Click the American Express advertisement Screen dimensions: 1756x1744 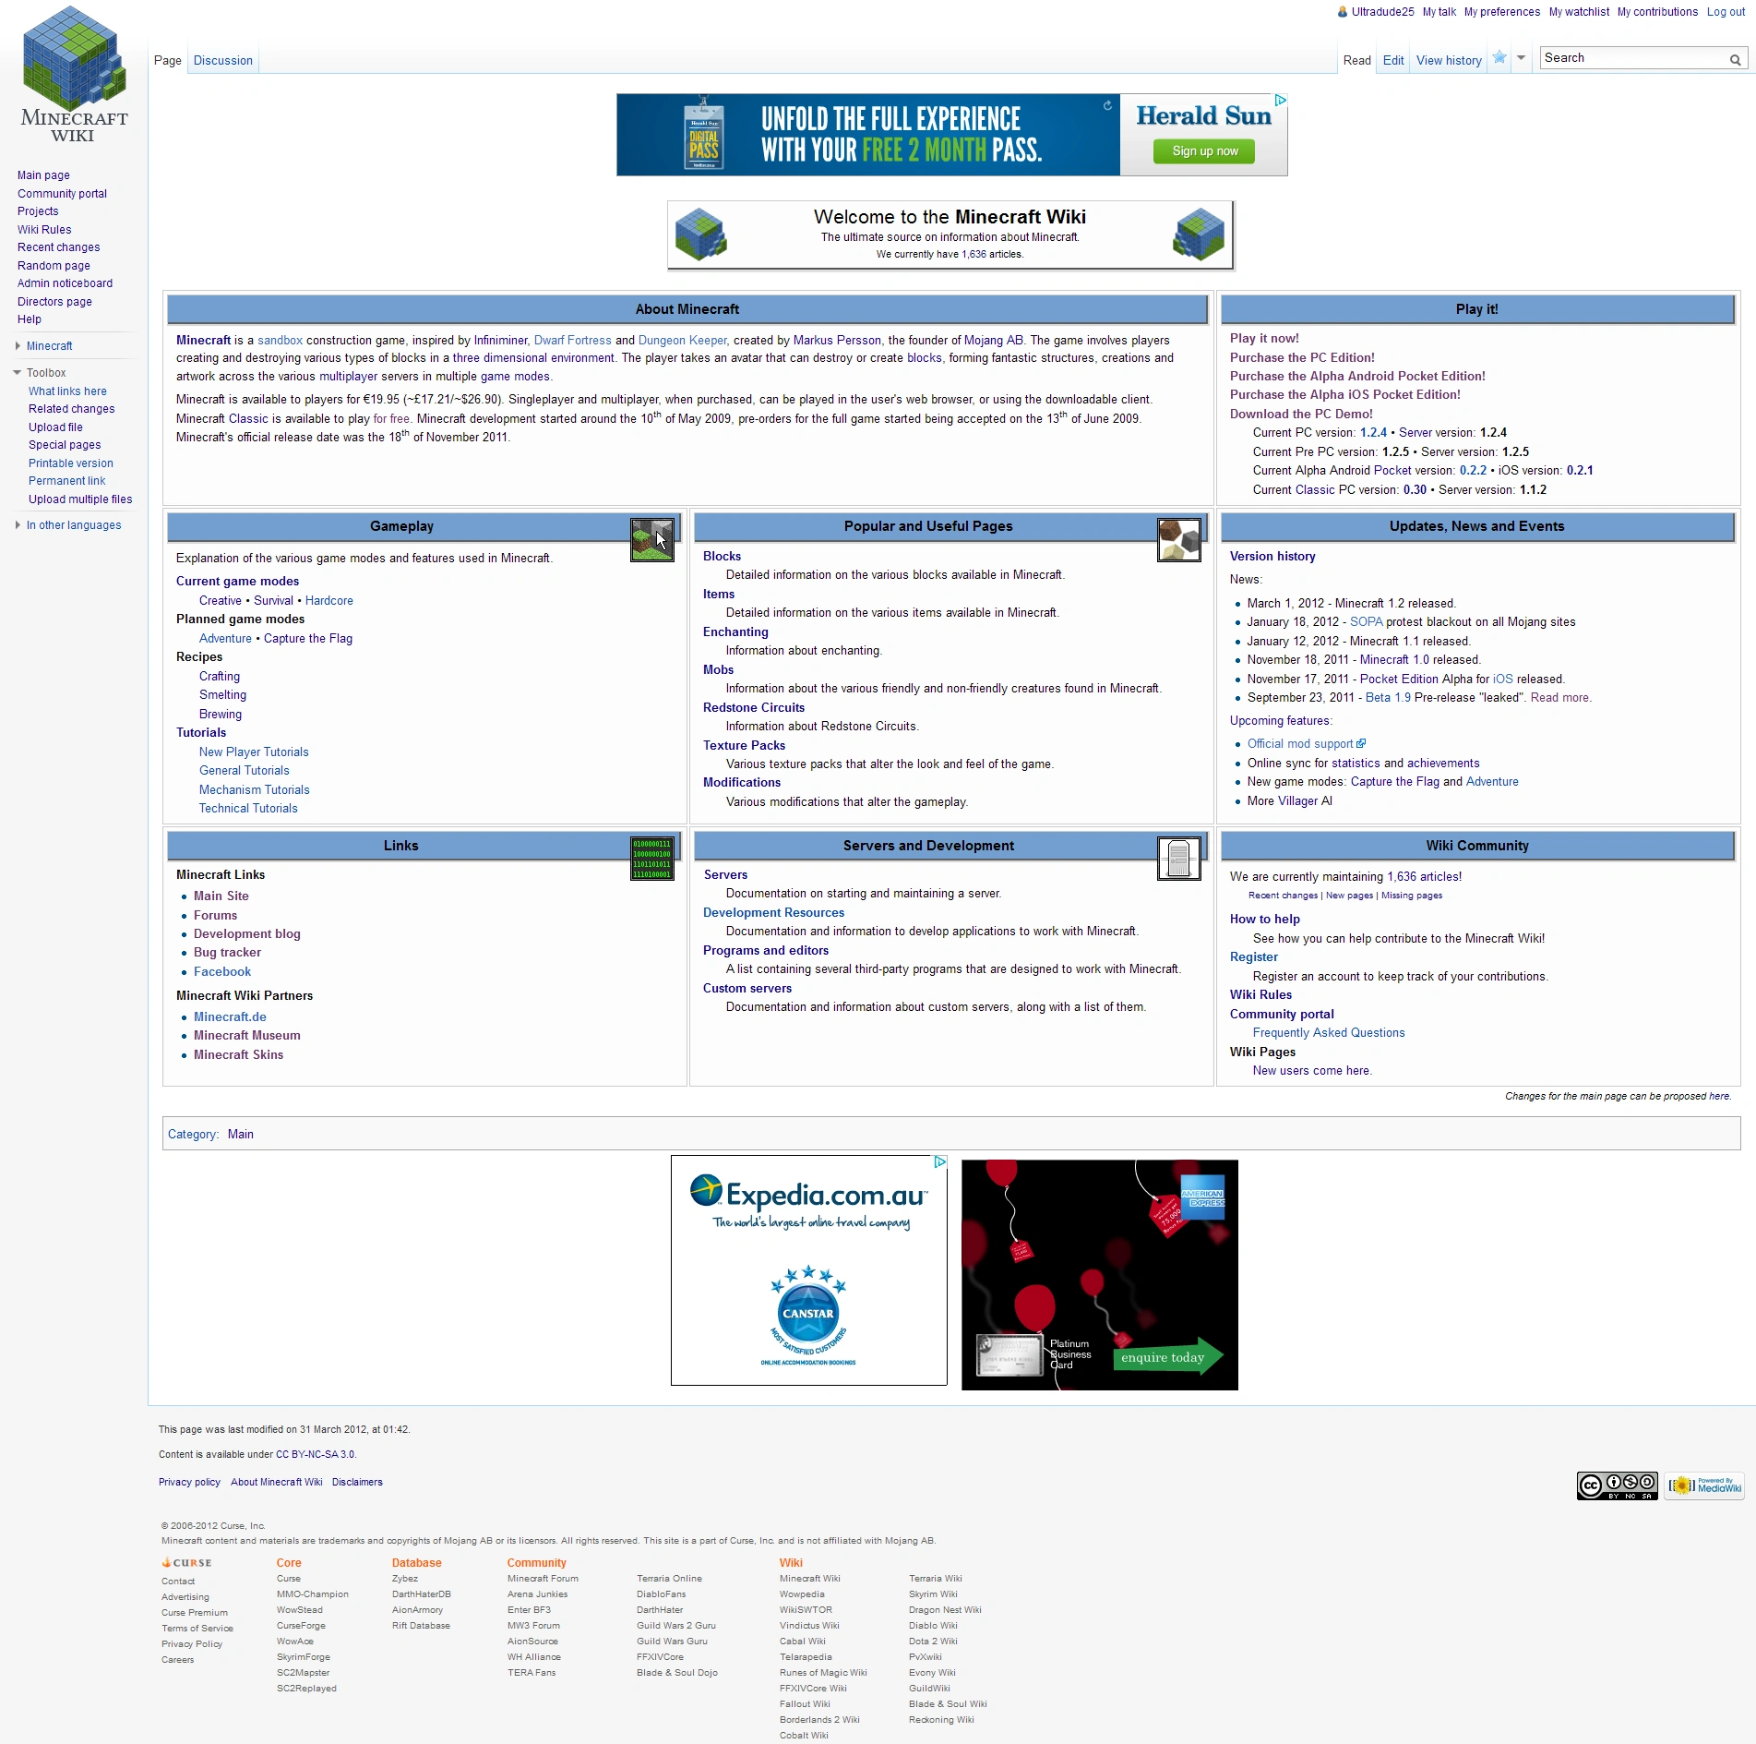[x=1100, y=1275]
